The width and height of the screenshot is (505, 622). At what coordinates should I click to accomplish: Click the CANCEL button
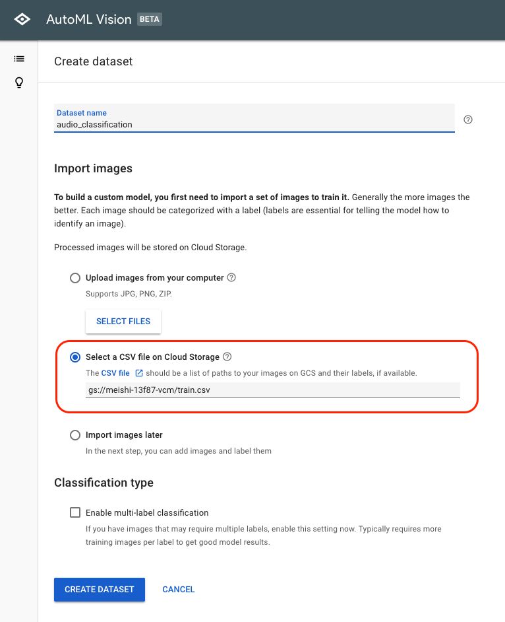point(179,589)
